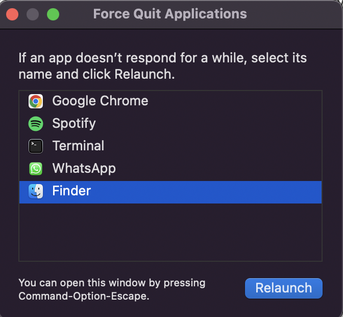Select Google Chrome in the app list

pyautogui.click(x=100, y=101)
